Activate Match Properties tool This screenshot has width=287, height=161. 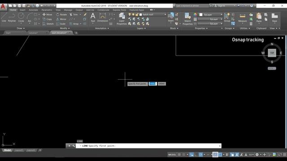click(x=187, y=19)
